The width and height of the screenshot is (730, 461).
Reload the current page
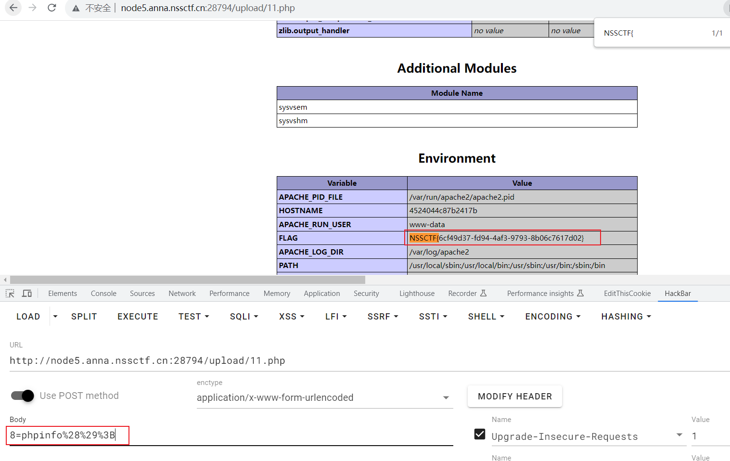click(x=51, y=8)
